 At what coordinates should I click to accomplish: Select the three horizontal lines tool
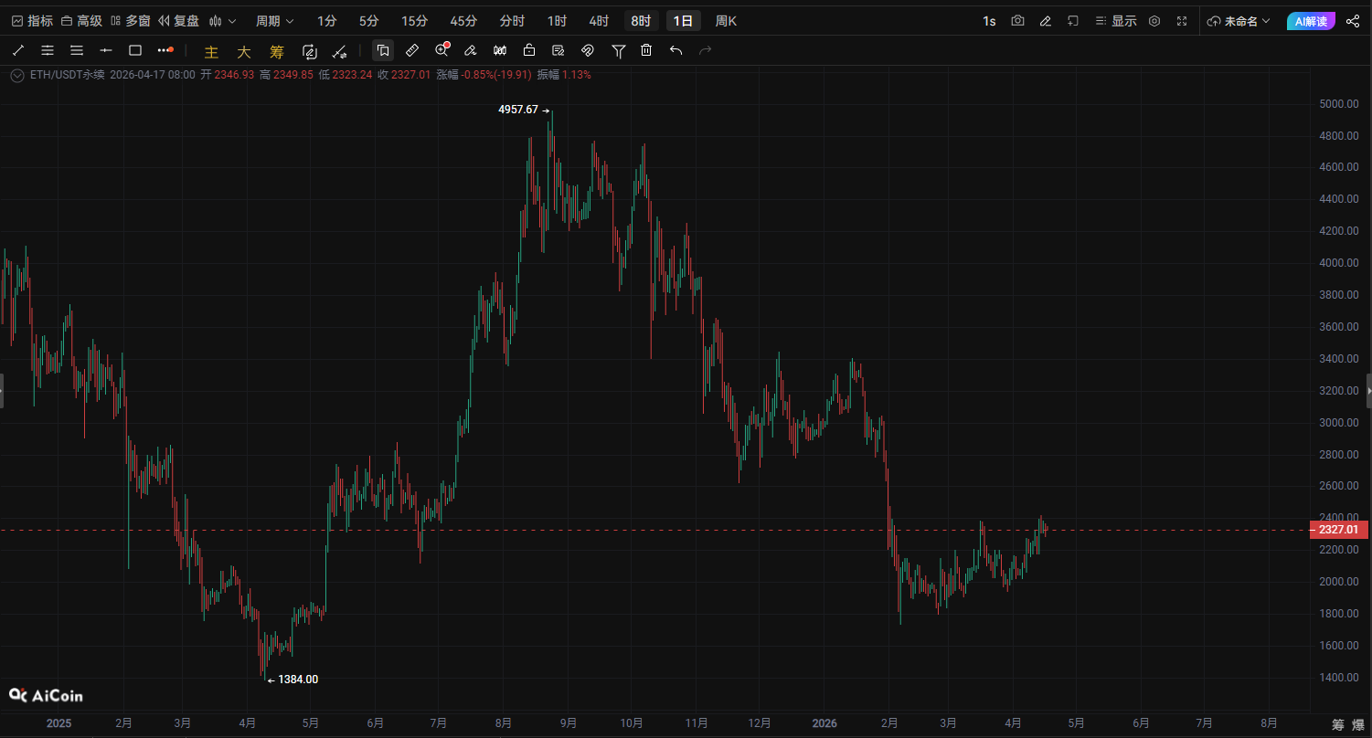pos(77,50)
